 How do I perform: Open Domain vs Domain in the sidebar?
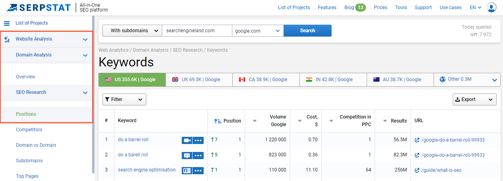pos(36,145)
